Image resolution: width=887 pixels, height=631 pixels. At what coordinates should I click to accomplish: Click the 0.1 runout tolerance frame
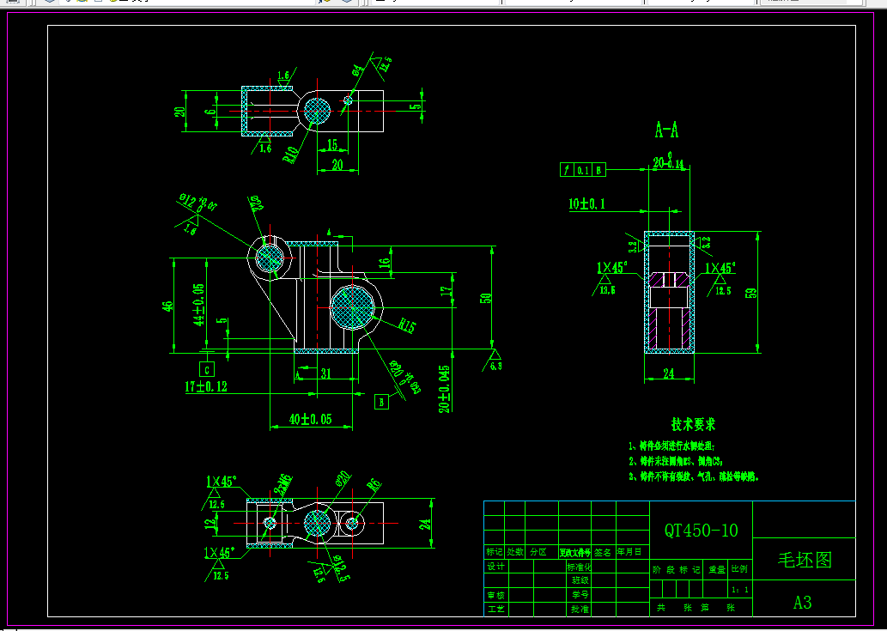point(583,170)
